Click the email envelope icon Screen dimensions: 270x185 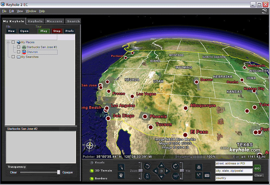click(207, 175)
